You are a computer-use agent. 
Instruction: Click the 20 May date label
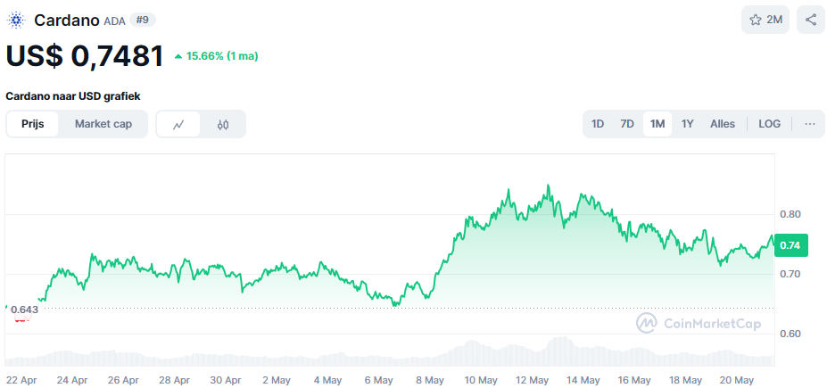(x=737, y=380)
